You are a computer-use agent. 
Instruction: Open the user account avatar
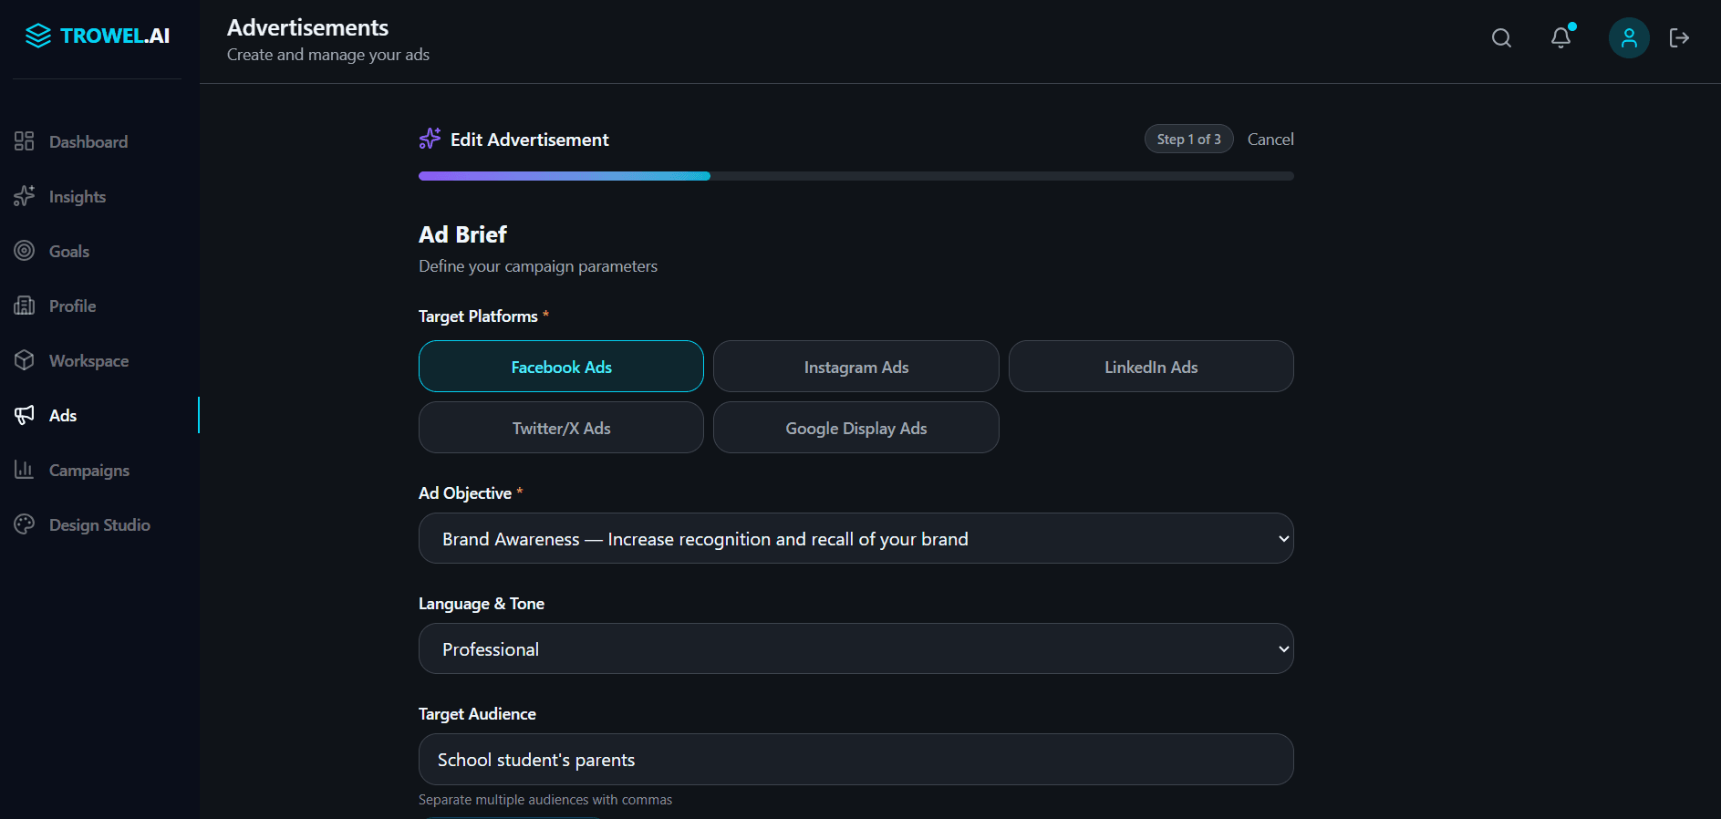click(1629, 37)
